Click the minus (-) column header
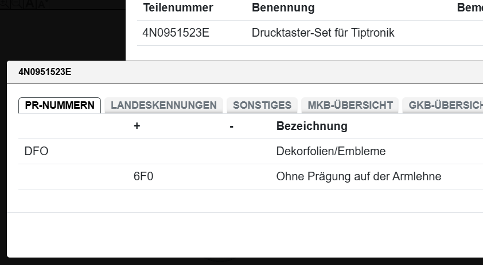The image size is (483, 265). click(x=231, y=126)
